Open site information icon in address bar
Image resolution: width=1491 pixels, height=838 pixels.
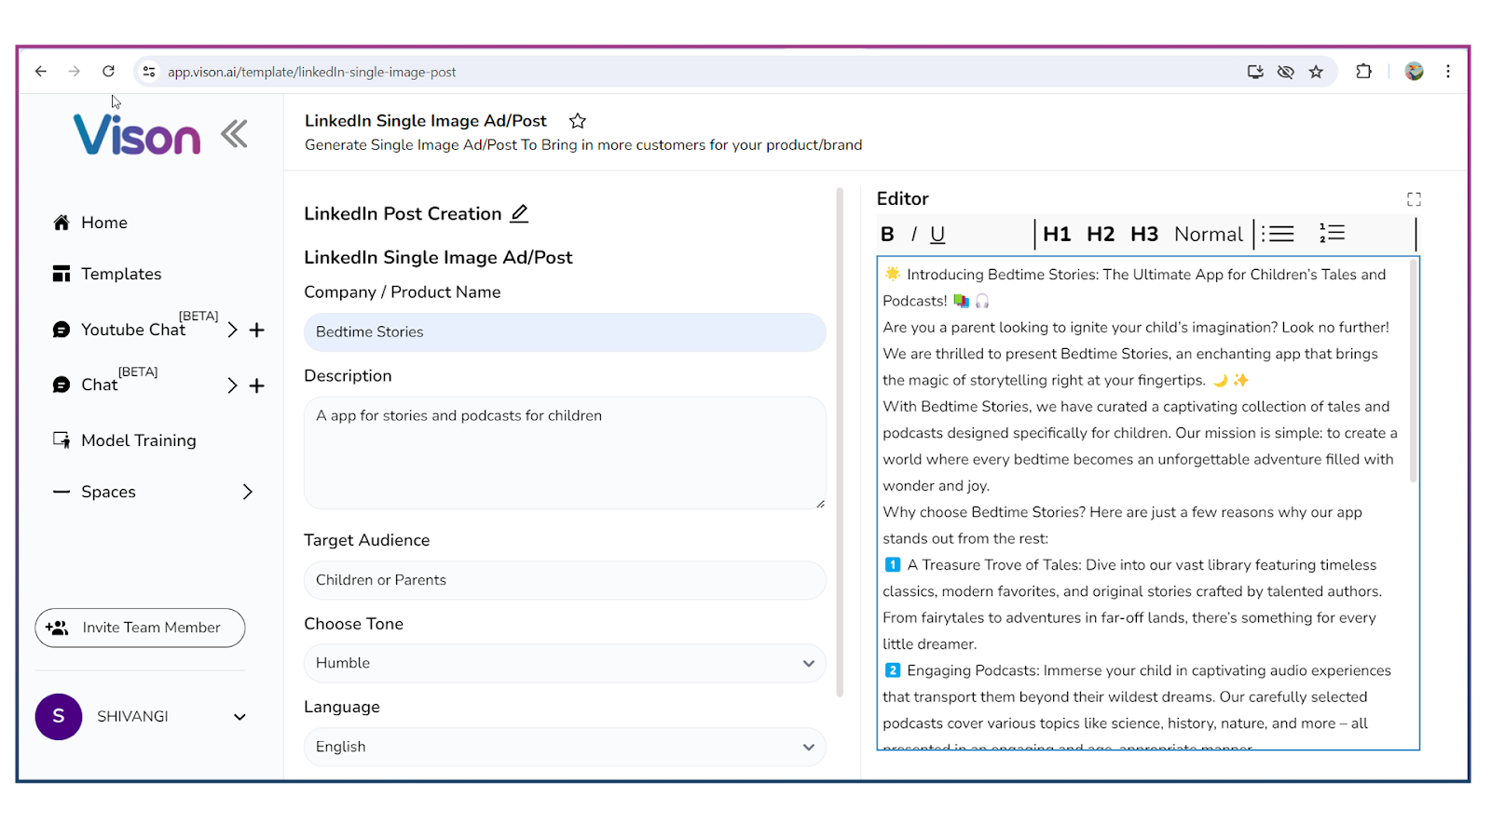(x=149, y=72)
